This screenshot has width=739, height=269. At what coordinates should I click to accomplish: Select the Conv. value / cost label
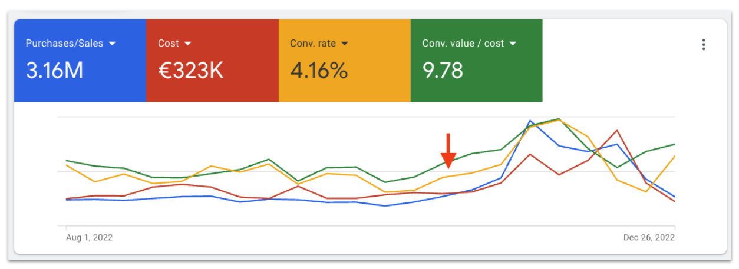(x=463, y=44)
